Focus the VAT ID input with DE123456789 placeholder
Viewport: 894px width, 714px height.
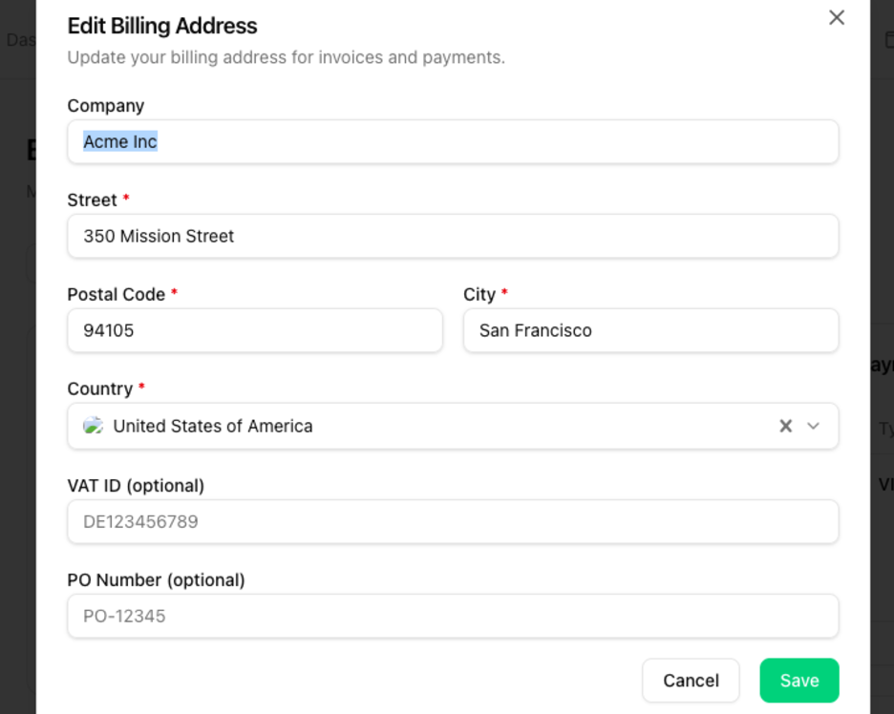[x=453, y=521]
